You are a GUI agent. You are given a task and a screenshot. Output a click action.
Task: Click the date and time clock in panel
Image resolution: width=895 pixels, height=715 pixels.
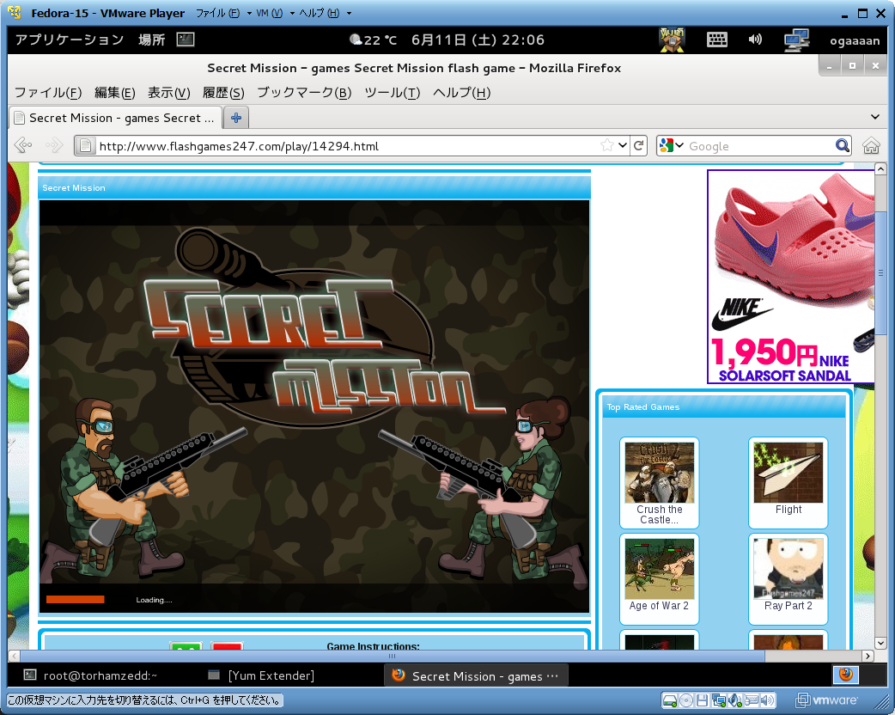pyautogui.click(x=478, y=40)
